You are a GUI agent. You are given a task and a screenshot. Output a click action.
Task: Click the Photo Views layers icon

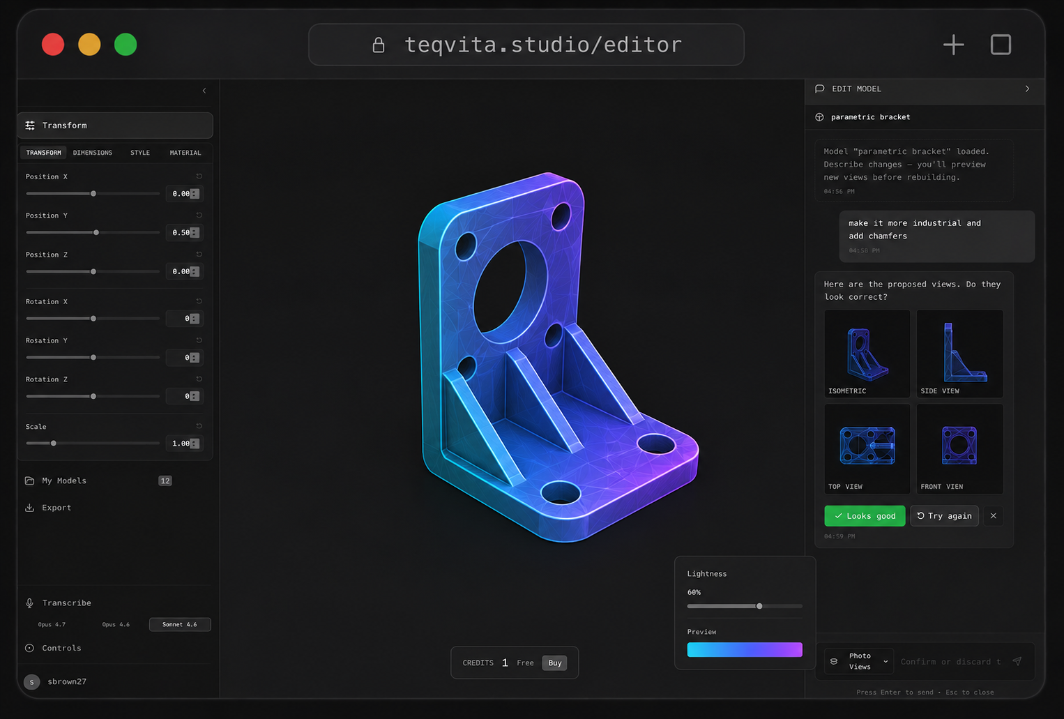pos(834,662)
